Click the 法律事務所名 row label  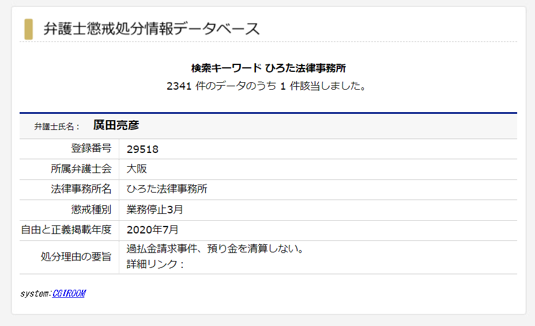[81, 189]
